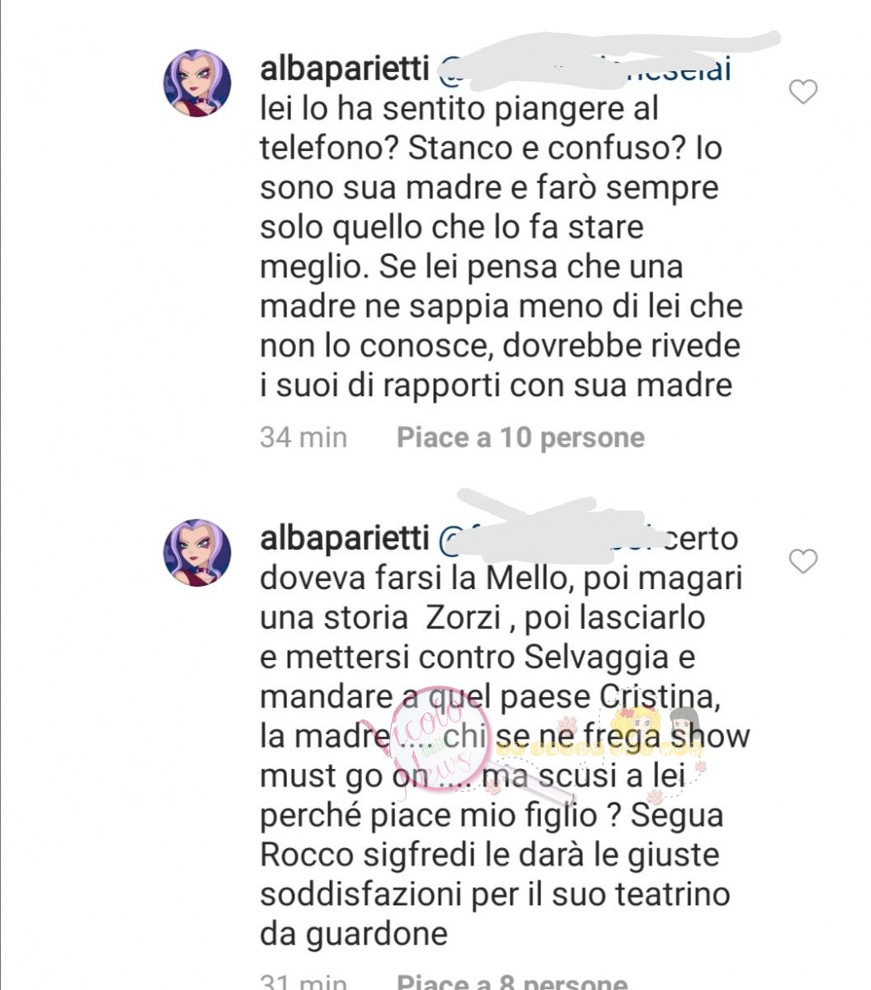Image resolution: width=871 pixels, height=990 pixels.
Task: Open the first albaparietti profile avatar
Action: point(197,82)
